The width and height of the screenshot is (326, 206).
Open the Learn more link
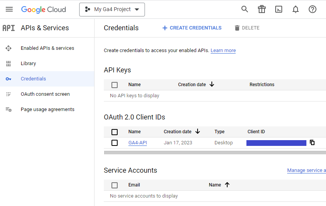[x=223, y=51]
